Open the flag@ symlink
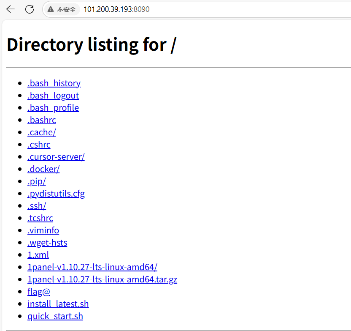Screen dimensions: 351x331 (39, 292)
